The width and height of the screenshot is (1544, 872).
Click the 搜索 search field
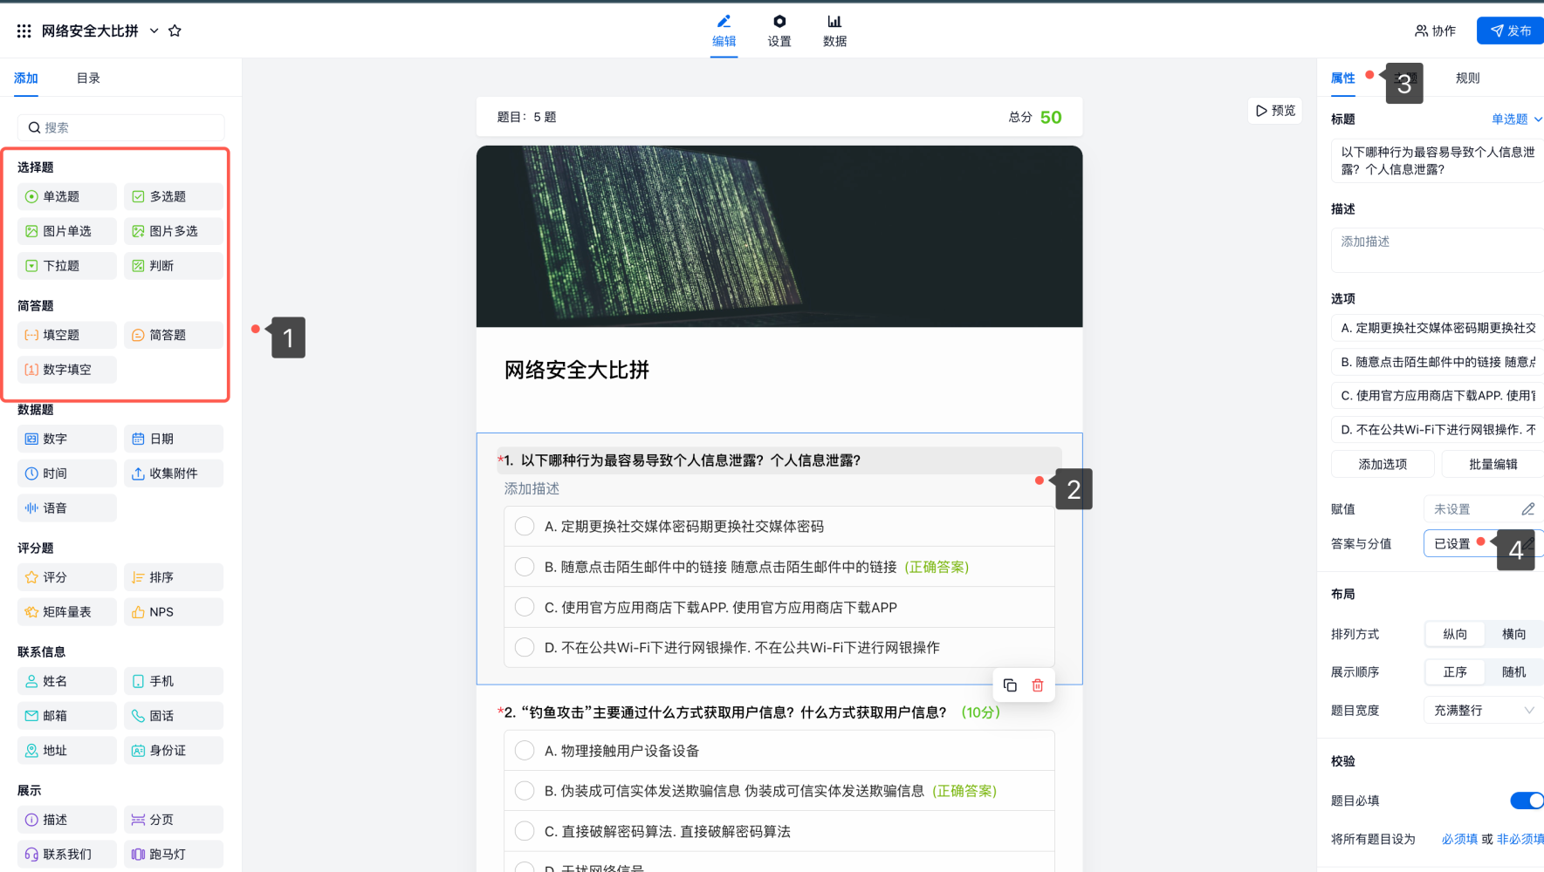point(121,128)
